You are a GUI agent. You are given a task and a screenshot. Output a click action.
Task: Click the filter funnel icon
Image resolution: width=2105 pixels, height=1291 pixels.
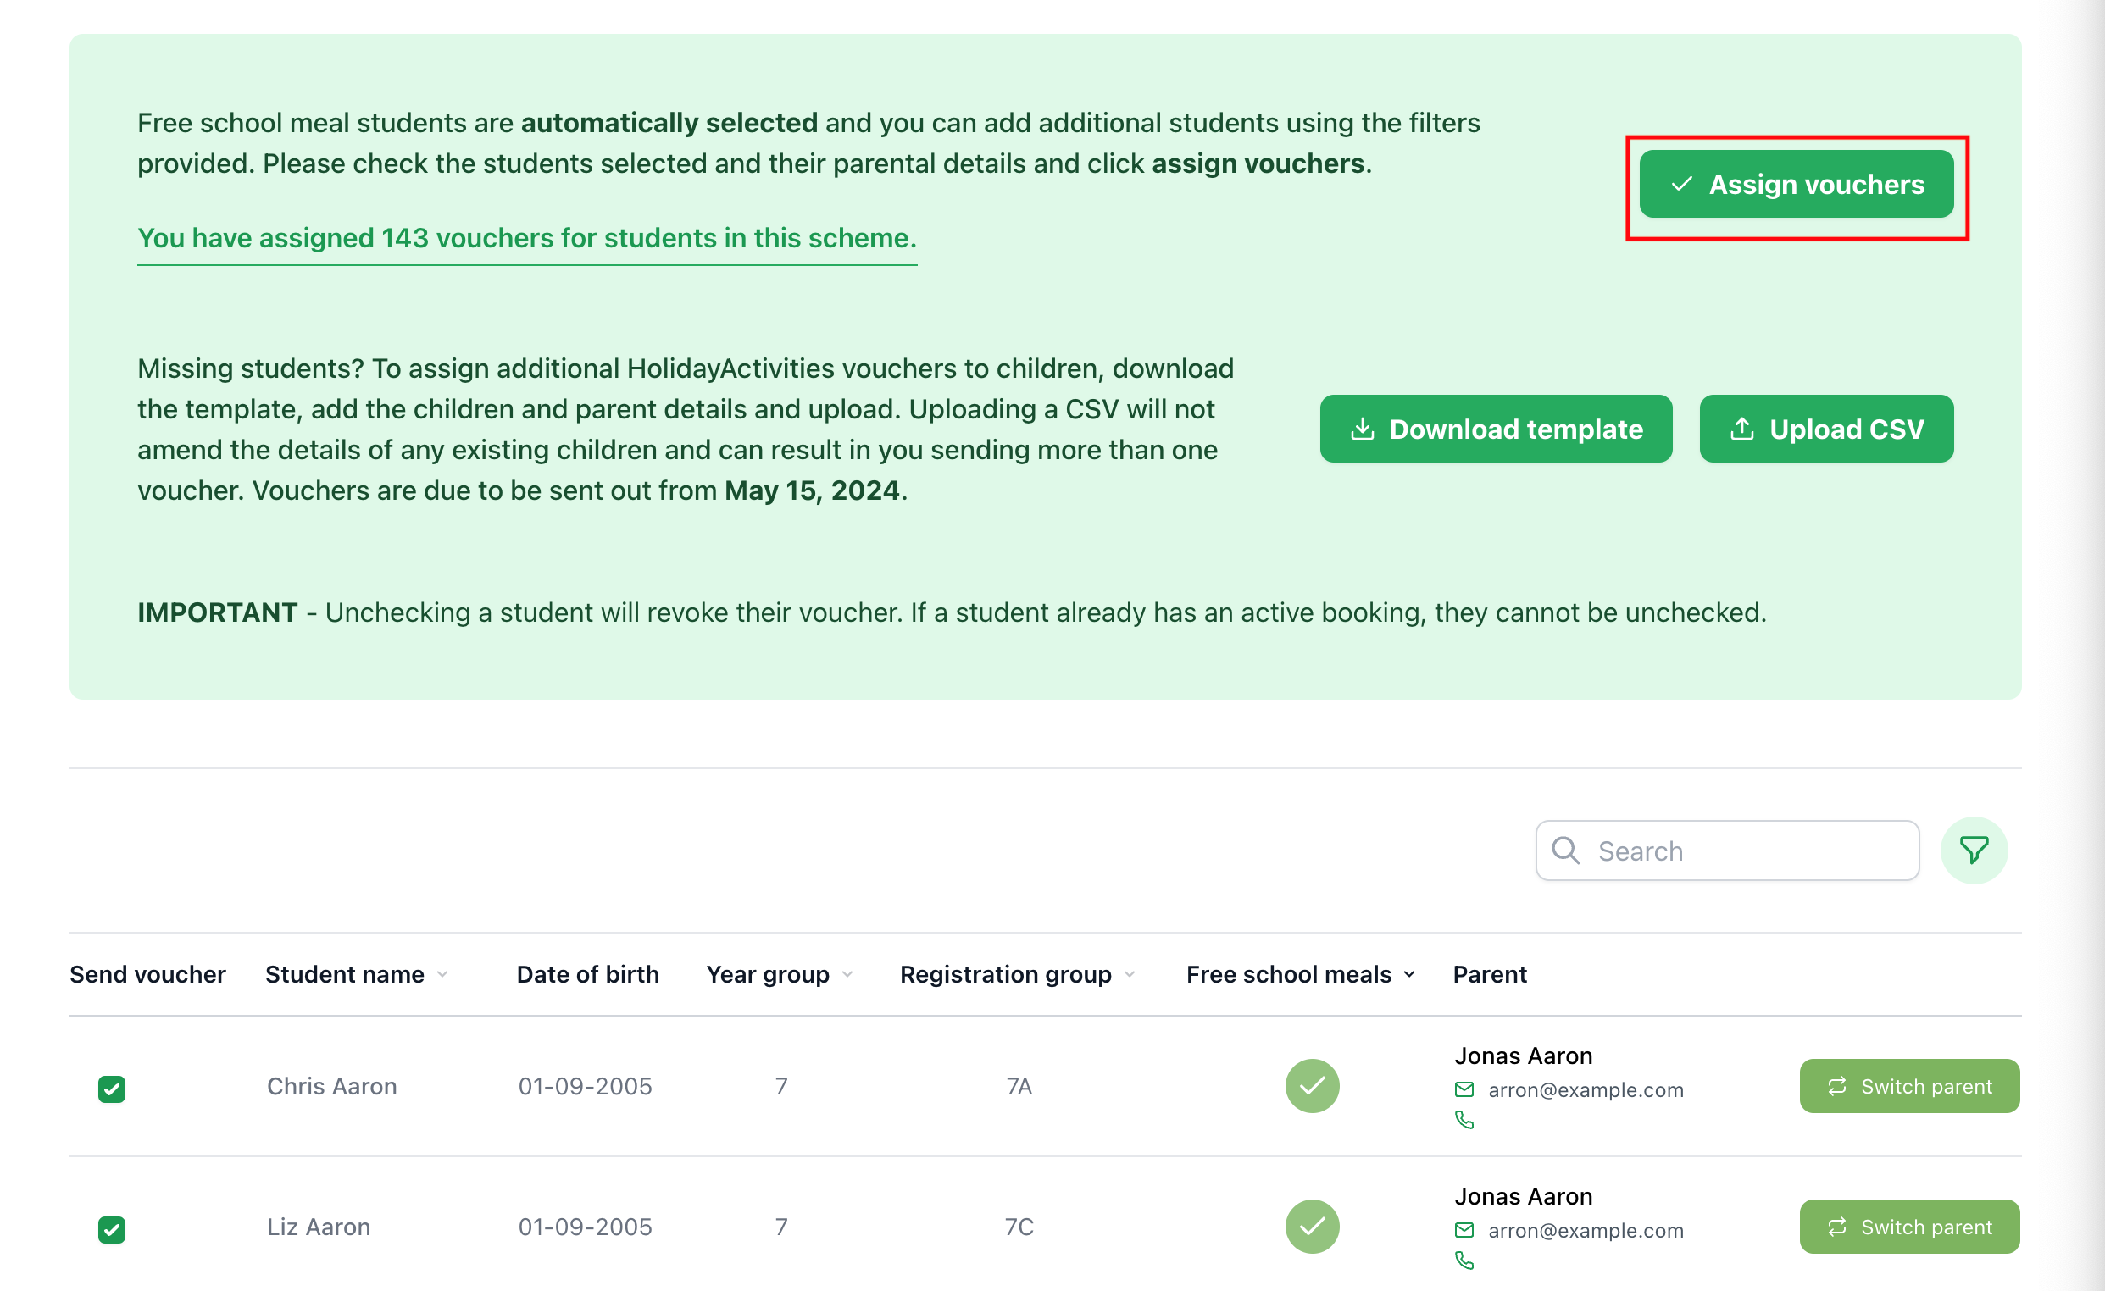click(x=1973, y=851)
